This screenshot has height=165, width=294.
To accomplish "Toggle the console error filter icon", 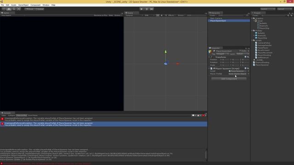I will click(204, 115).
